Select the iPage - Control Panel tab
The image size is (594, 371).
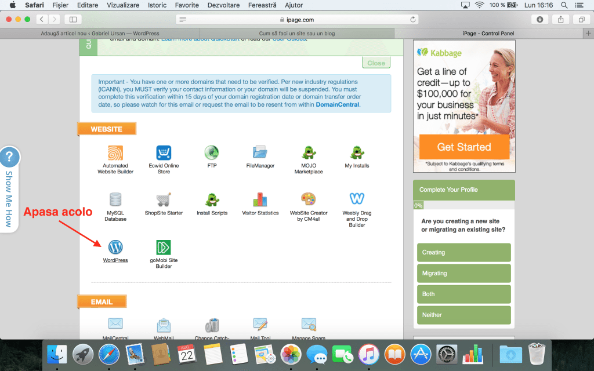(488, 33)
